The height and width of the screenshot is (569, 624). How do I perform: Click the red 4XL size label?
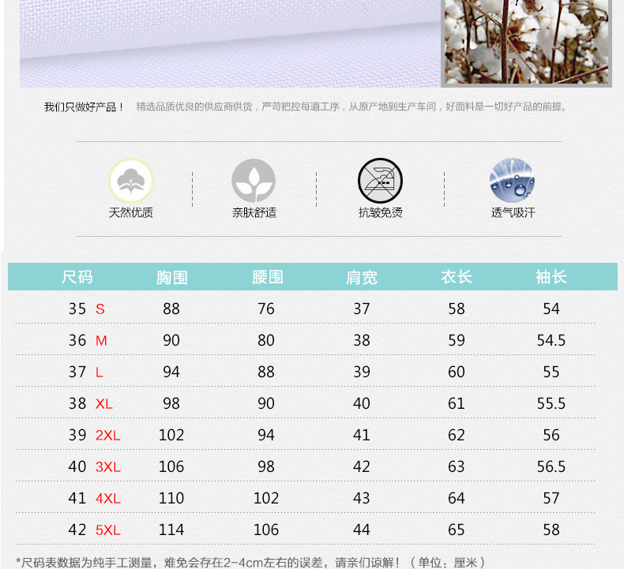coord(108,499)
